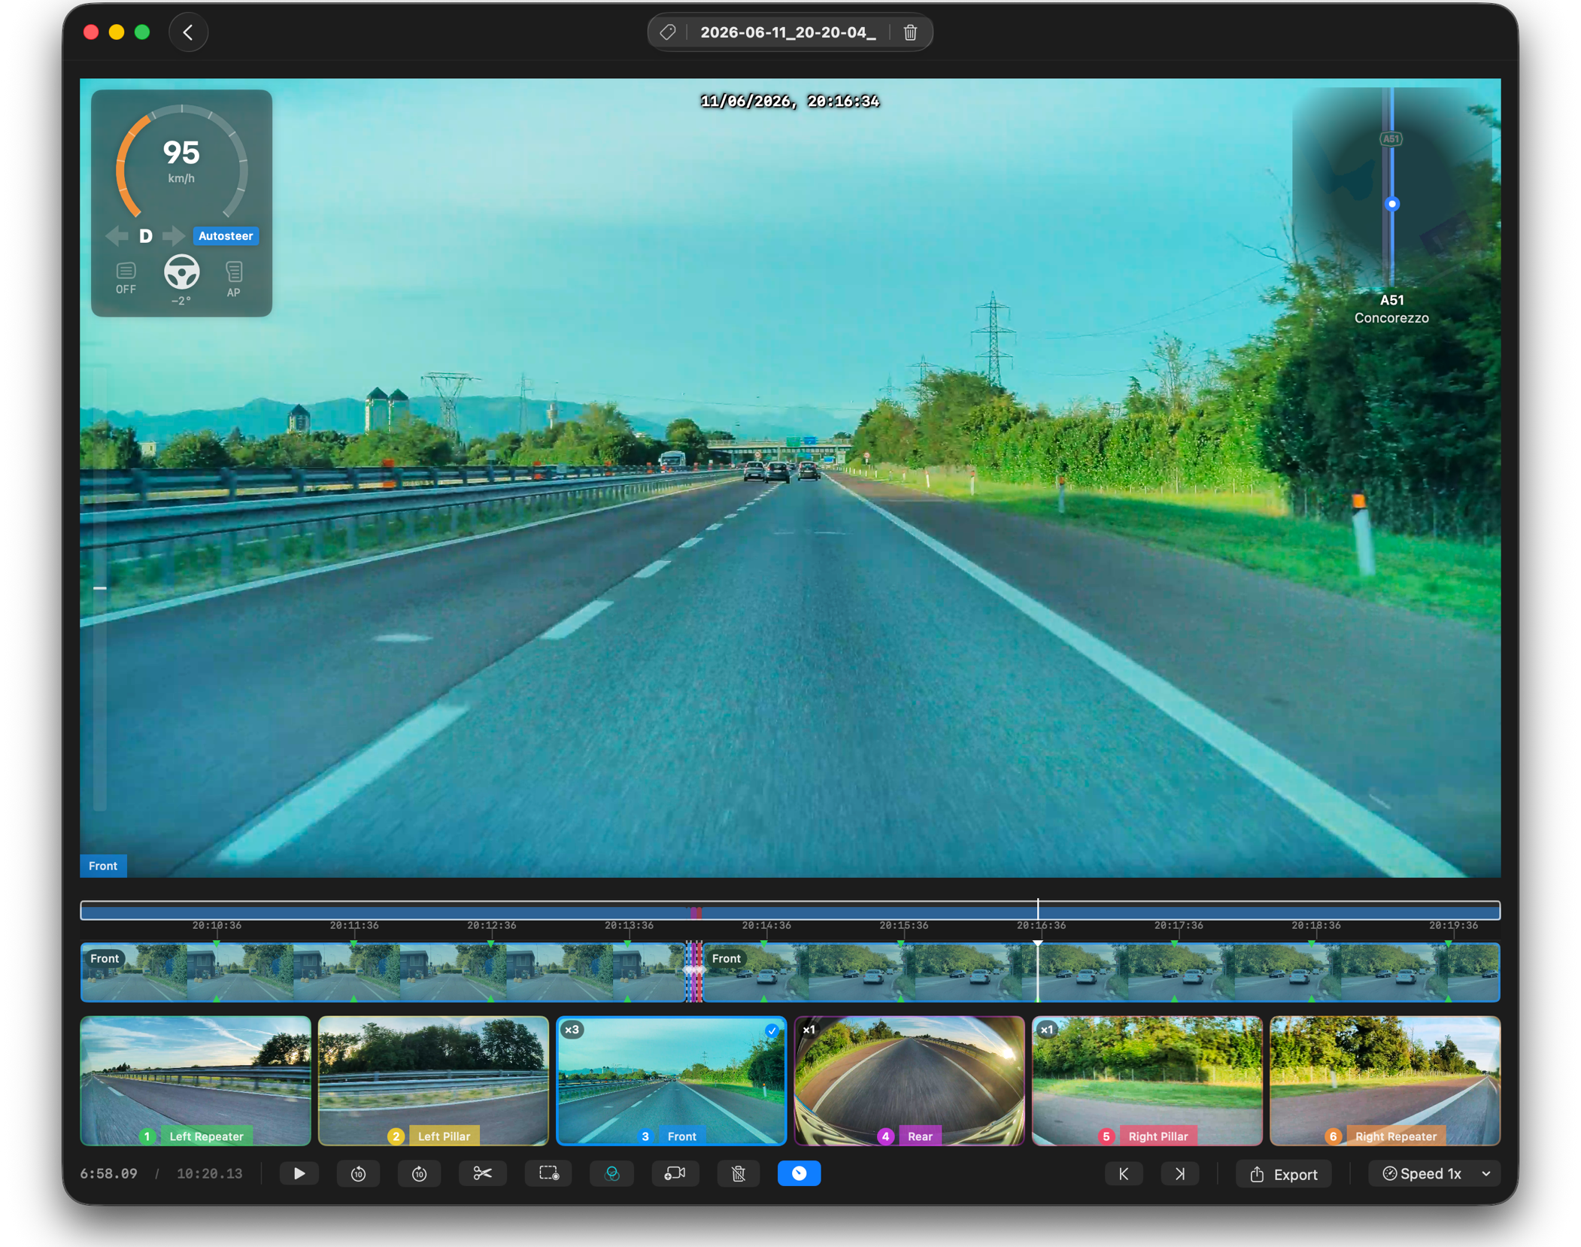Screen dimensions: 1581x1247
Task: Click timeline marker at 20:10:36
Action: pyautogui.click(x=217, y=925)
